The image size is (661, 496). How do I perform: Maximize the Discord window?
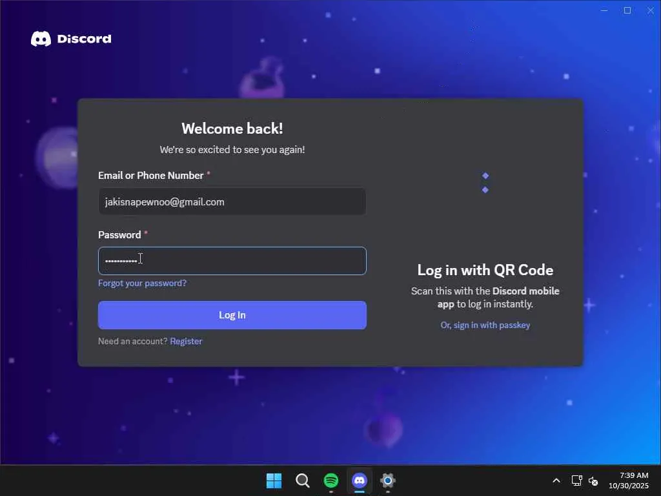(627, 10)
